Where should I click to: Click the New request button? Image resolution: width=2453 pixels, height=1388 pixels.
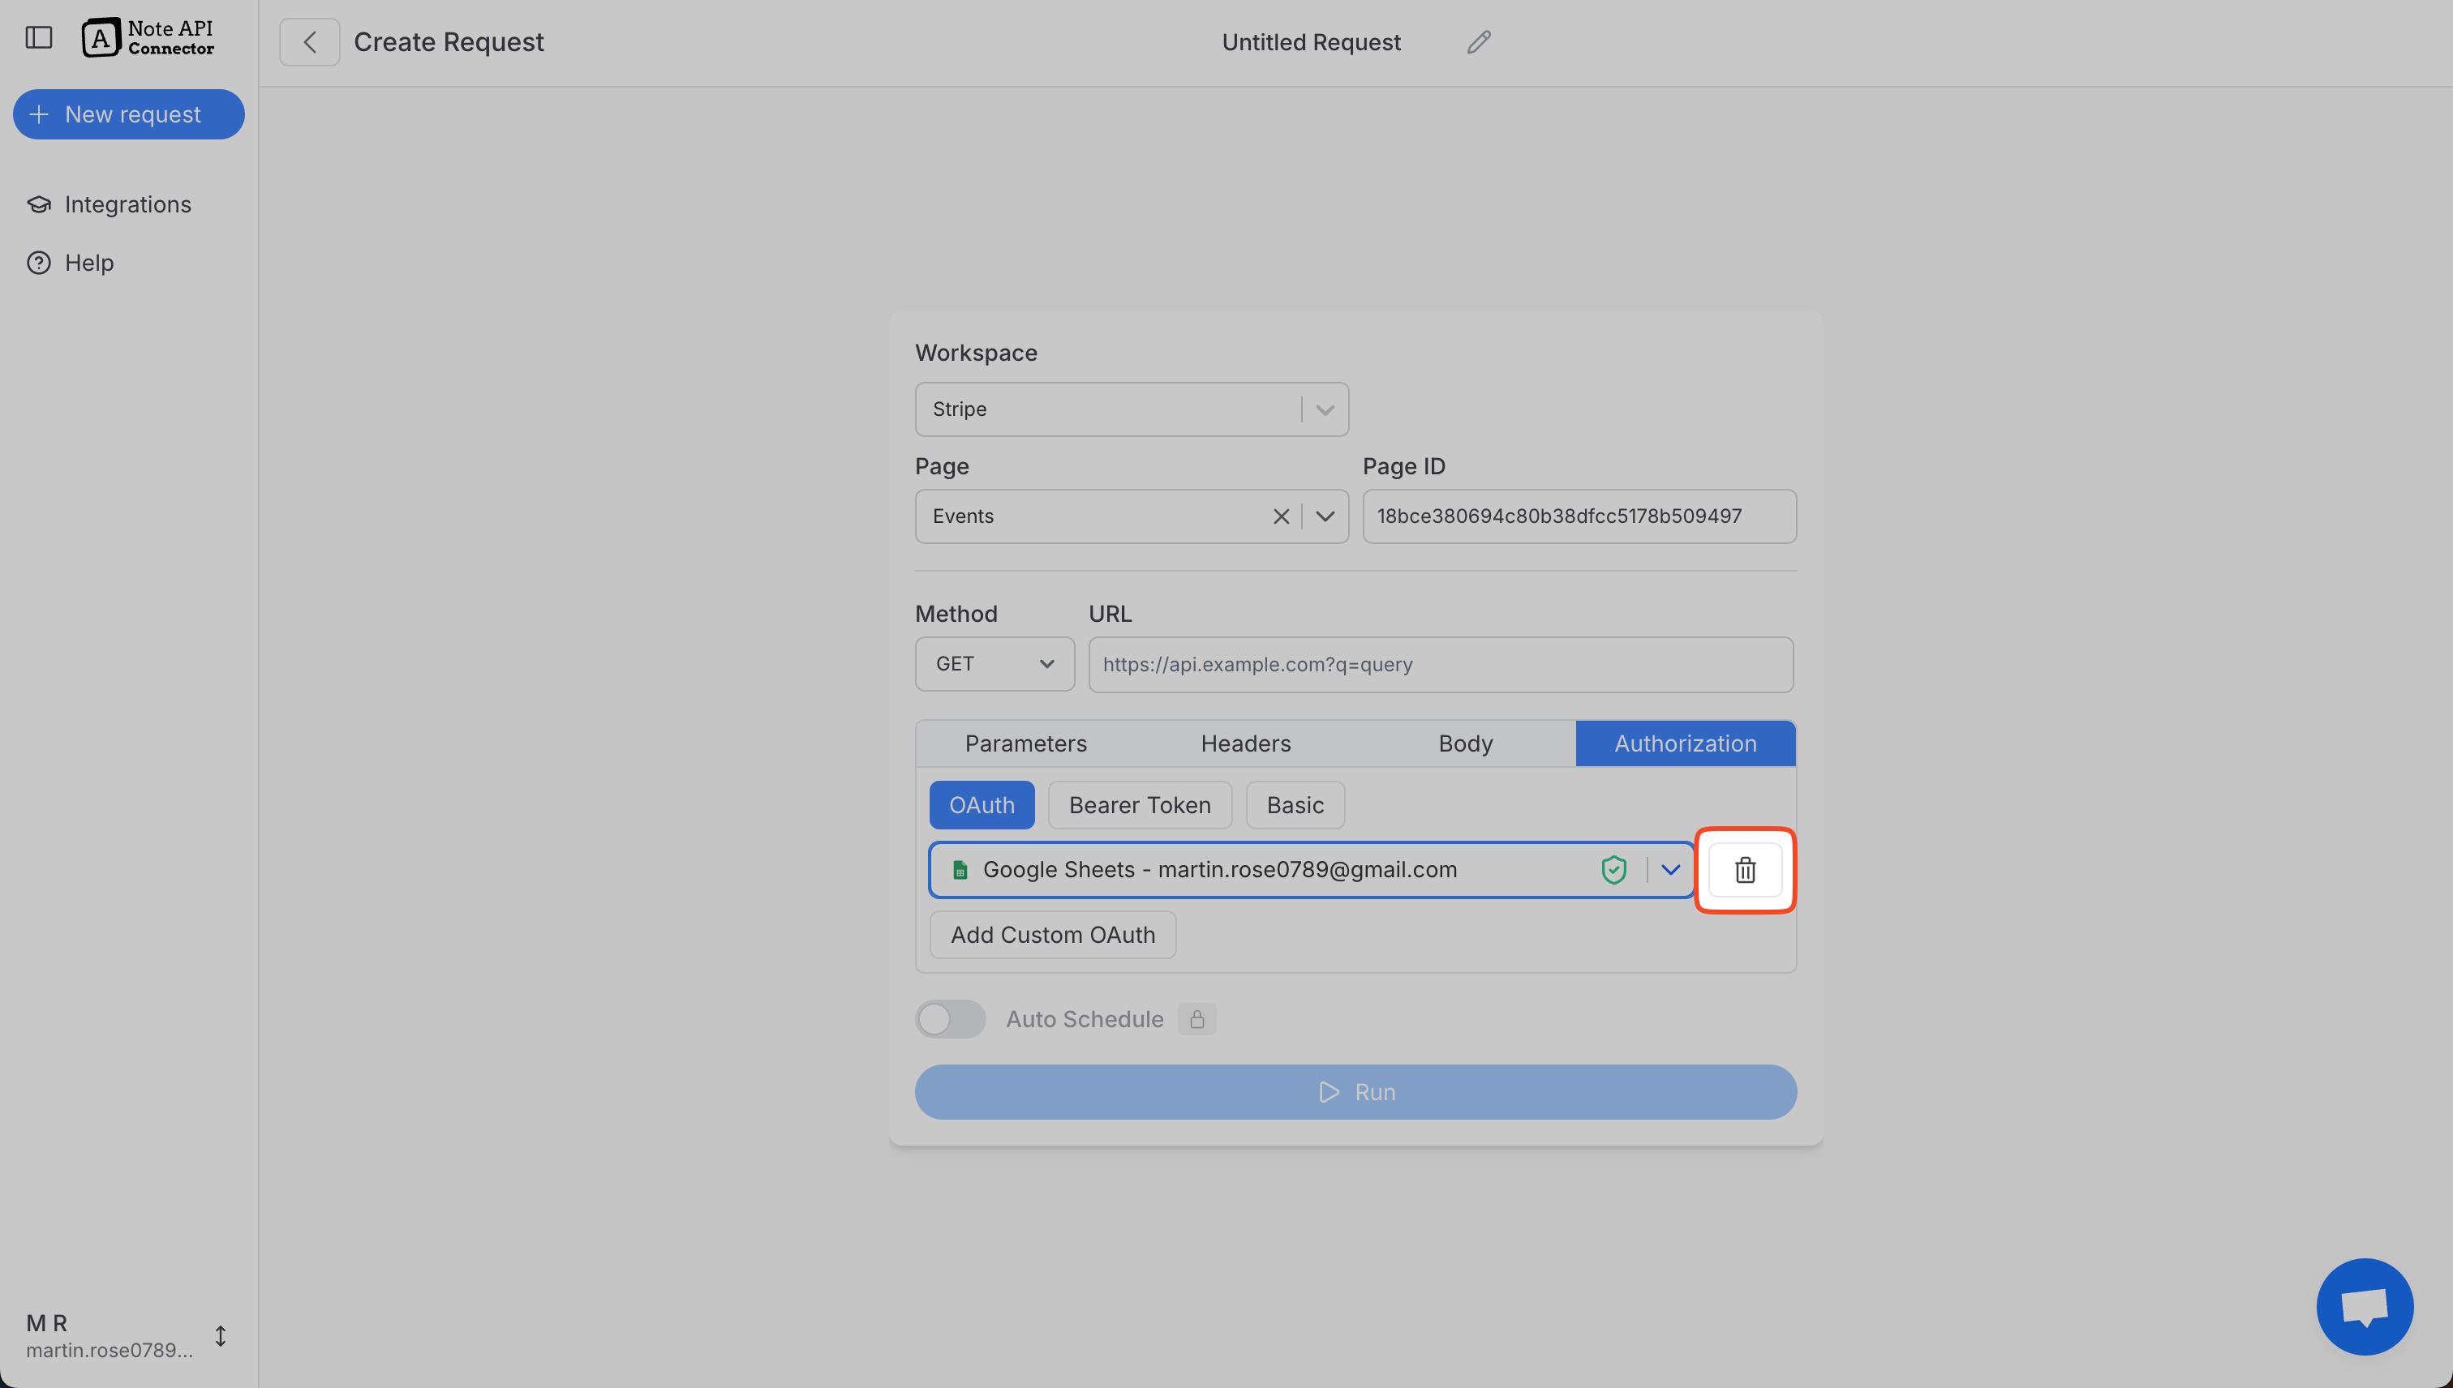[x=129, y=114]
